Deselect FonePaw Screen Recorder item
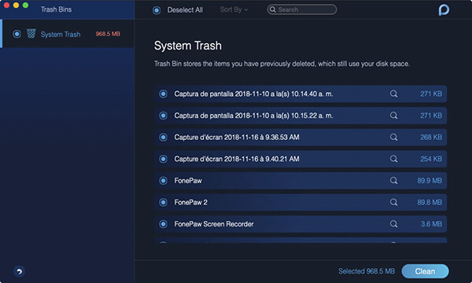The width and height of the screenshot is (472, 283). coord(163,224)
